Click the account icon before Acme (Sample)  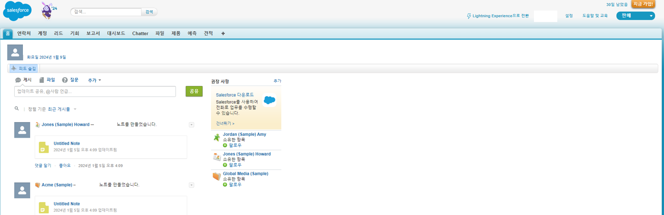[x=38, y=185]
